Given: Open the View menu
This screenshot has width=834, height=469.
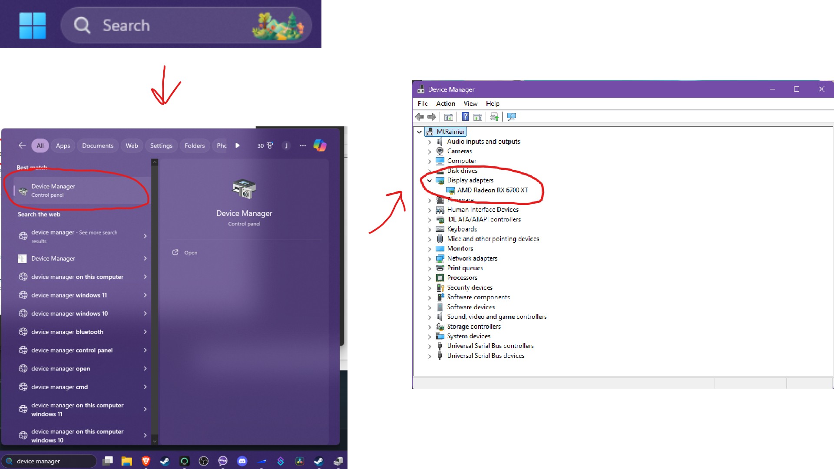Looking at the screenshot, I should [470, 103].
